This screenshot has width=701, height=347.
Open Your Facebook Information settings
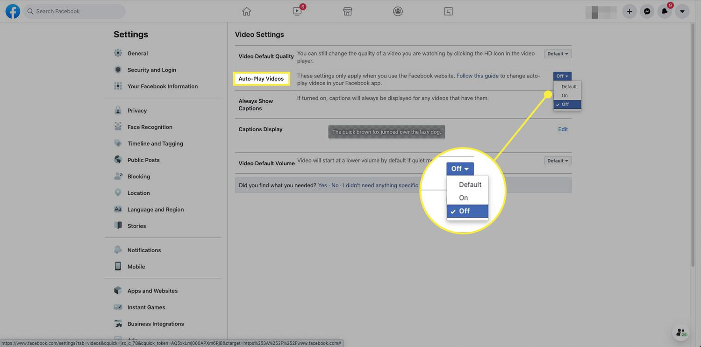[x=163, y=86]
